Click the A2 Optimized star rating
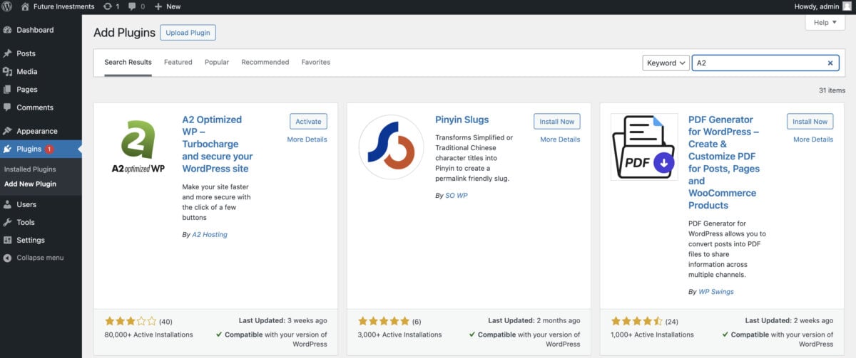The height and width of the screenshot is (358, 856). [x=130, y=321]
